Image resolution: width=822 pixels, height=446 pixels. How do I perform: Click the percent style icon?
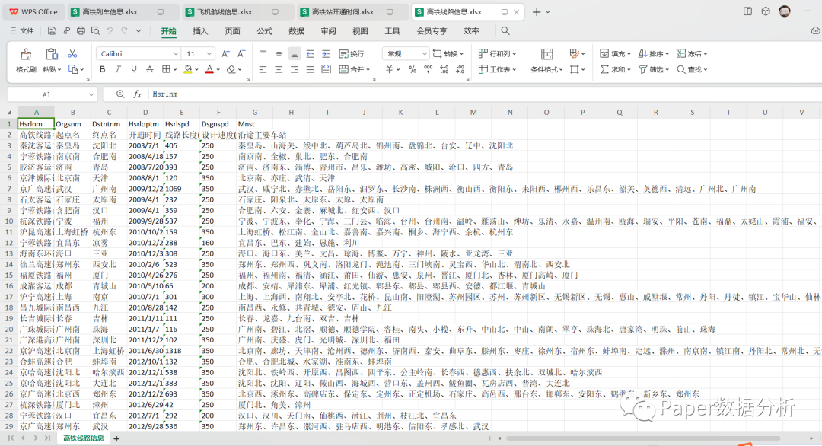tap(413, 69)
